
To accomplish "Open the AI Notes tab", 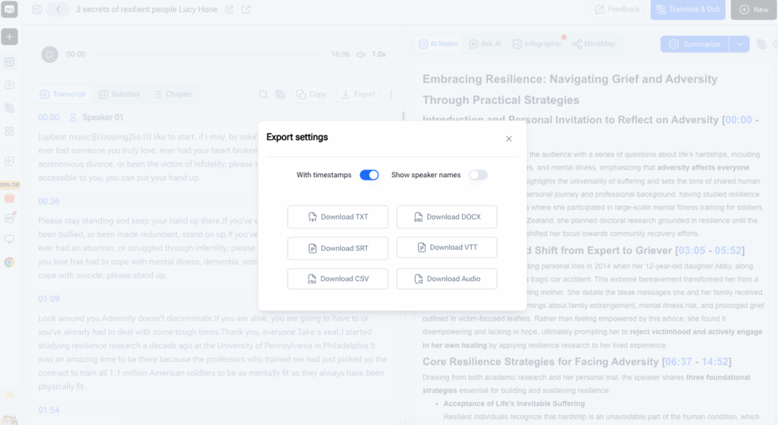I will (438, 43).
